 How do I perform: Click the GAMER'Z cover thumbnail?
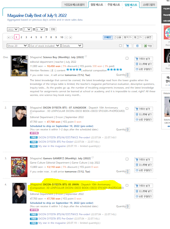click(19, 167)
